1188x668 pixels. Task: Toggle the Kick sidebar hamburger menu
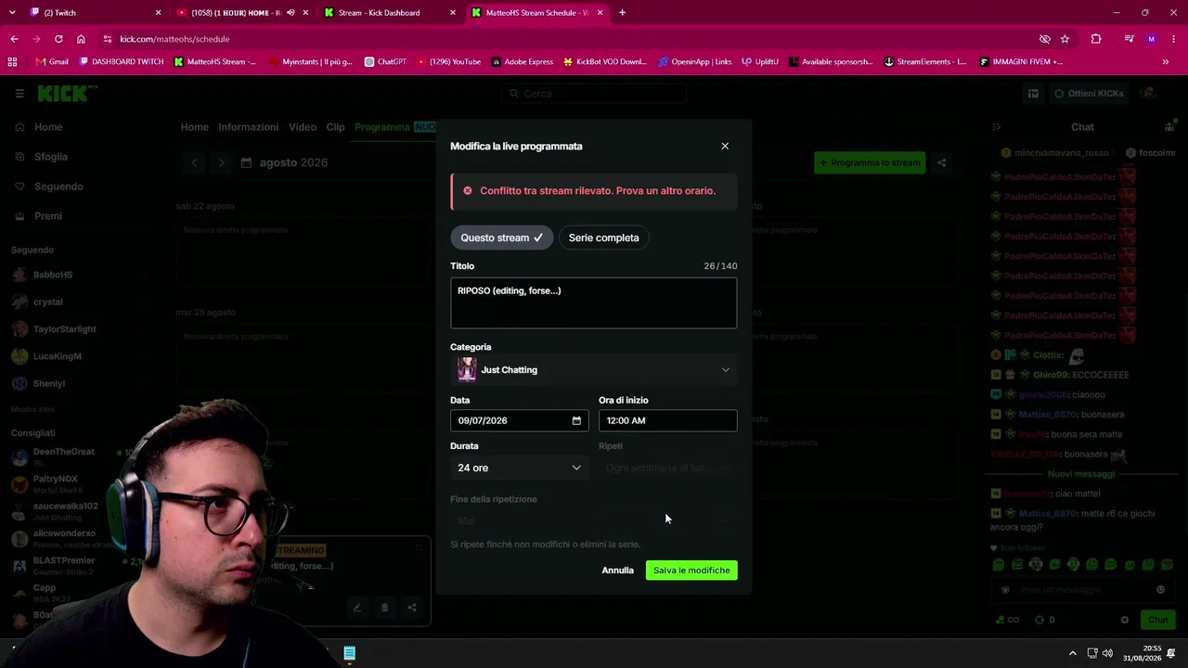[19, 94]
